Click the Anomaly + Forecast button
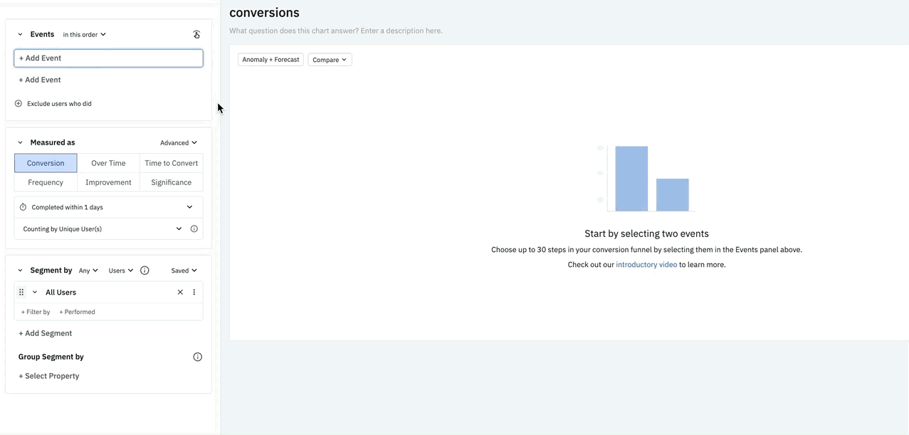Image resolution: width=909 pixels, height=435 pixels. click(270, 60)
